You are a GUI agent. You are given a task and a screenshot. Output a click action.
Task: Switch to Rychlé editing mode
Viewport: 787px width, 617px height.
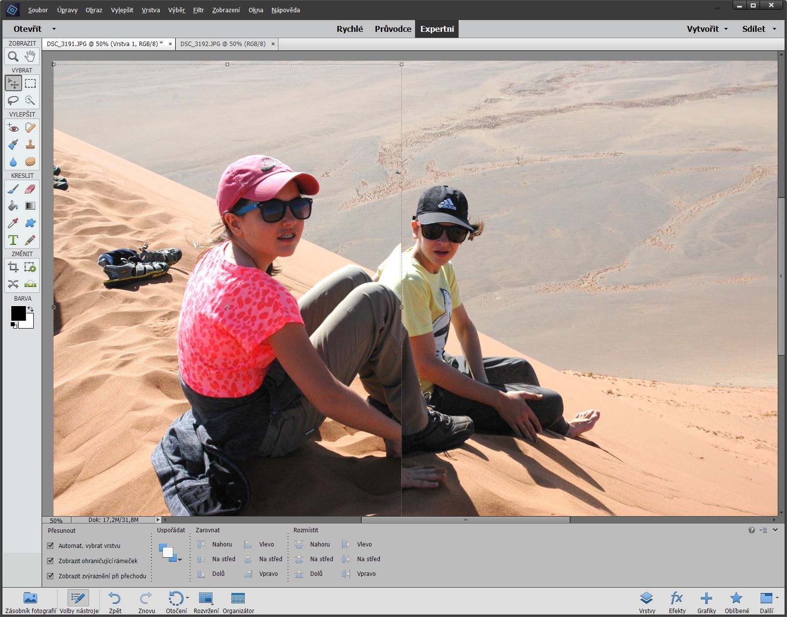click(x=349, y=29)
